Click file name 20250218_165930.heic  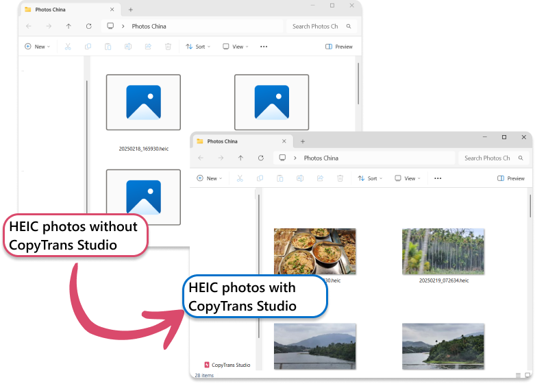(144, 149)
